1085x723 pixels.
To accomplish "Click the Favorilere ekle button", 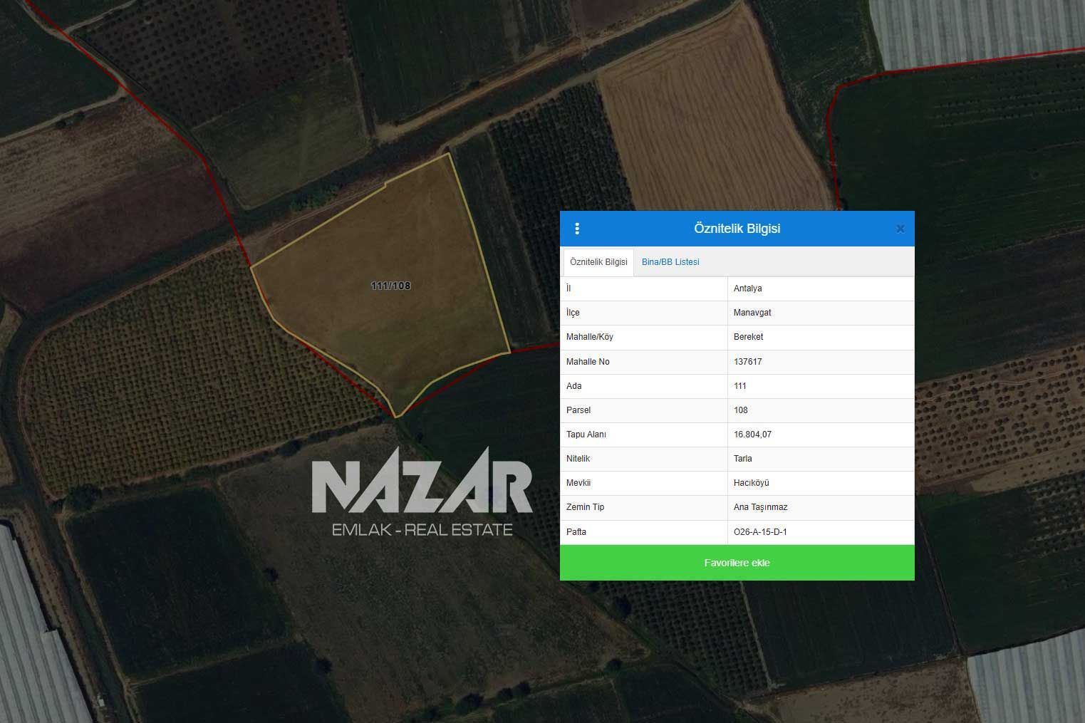I will coord(737,563).
